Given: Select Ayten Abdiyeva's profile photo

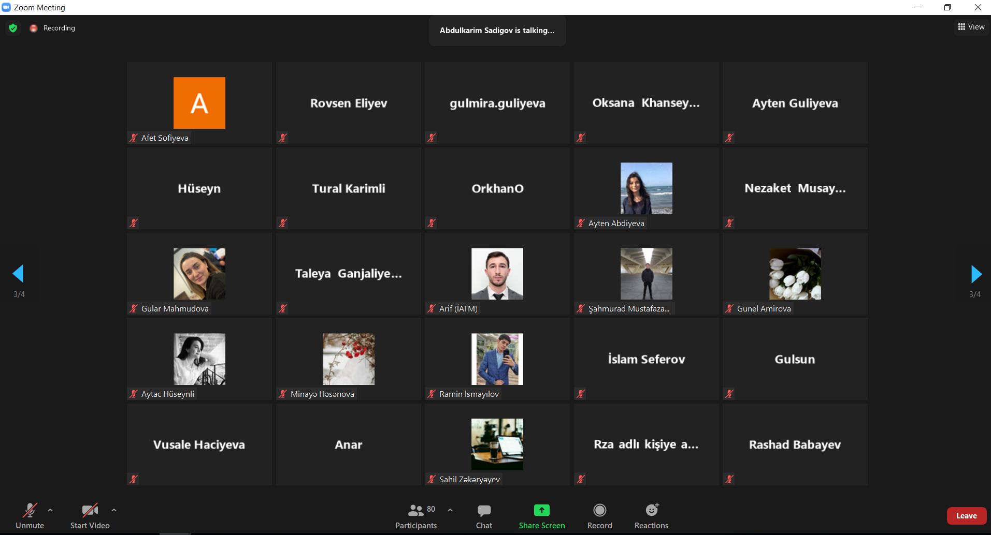Looking at the screenshot, I should 647,188.
